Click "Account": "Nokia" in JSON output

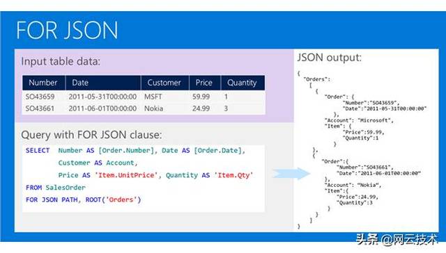pyautogui.click(x=353, y=185)
